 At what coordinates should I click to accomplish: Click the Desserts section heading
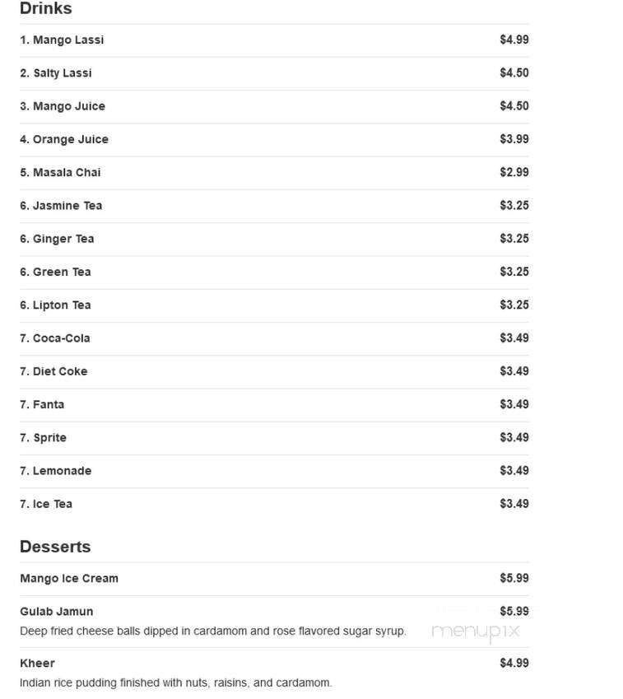(55, 547)
